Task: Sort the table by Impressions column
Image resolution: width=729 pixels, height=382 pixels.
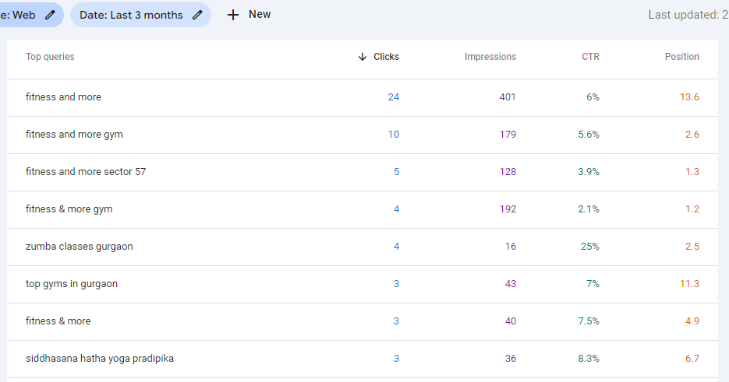Action: (490, 57)
